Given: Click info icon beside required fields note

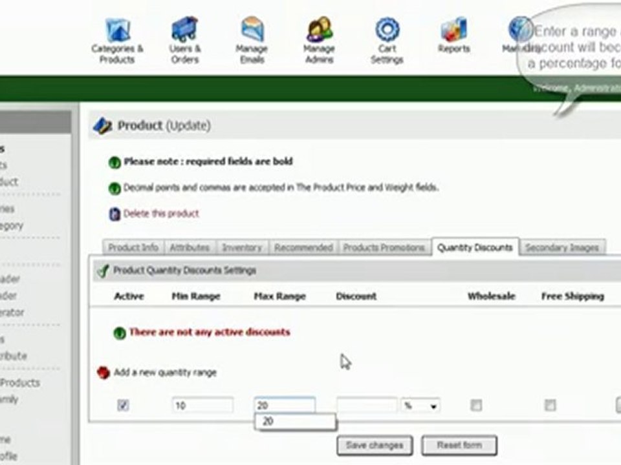Looking at the screenshot, I should 114,162.
